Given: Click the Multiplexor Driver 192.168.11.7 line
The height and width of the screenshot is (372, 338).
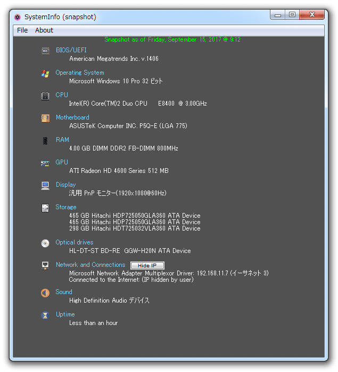Looking at the screenshot, I should pos(169,273).
